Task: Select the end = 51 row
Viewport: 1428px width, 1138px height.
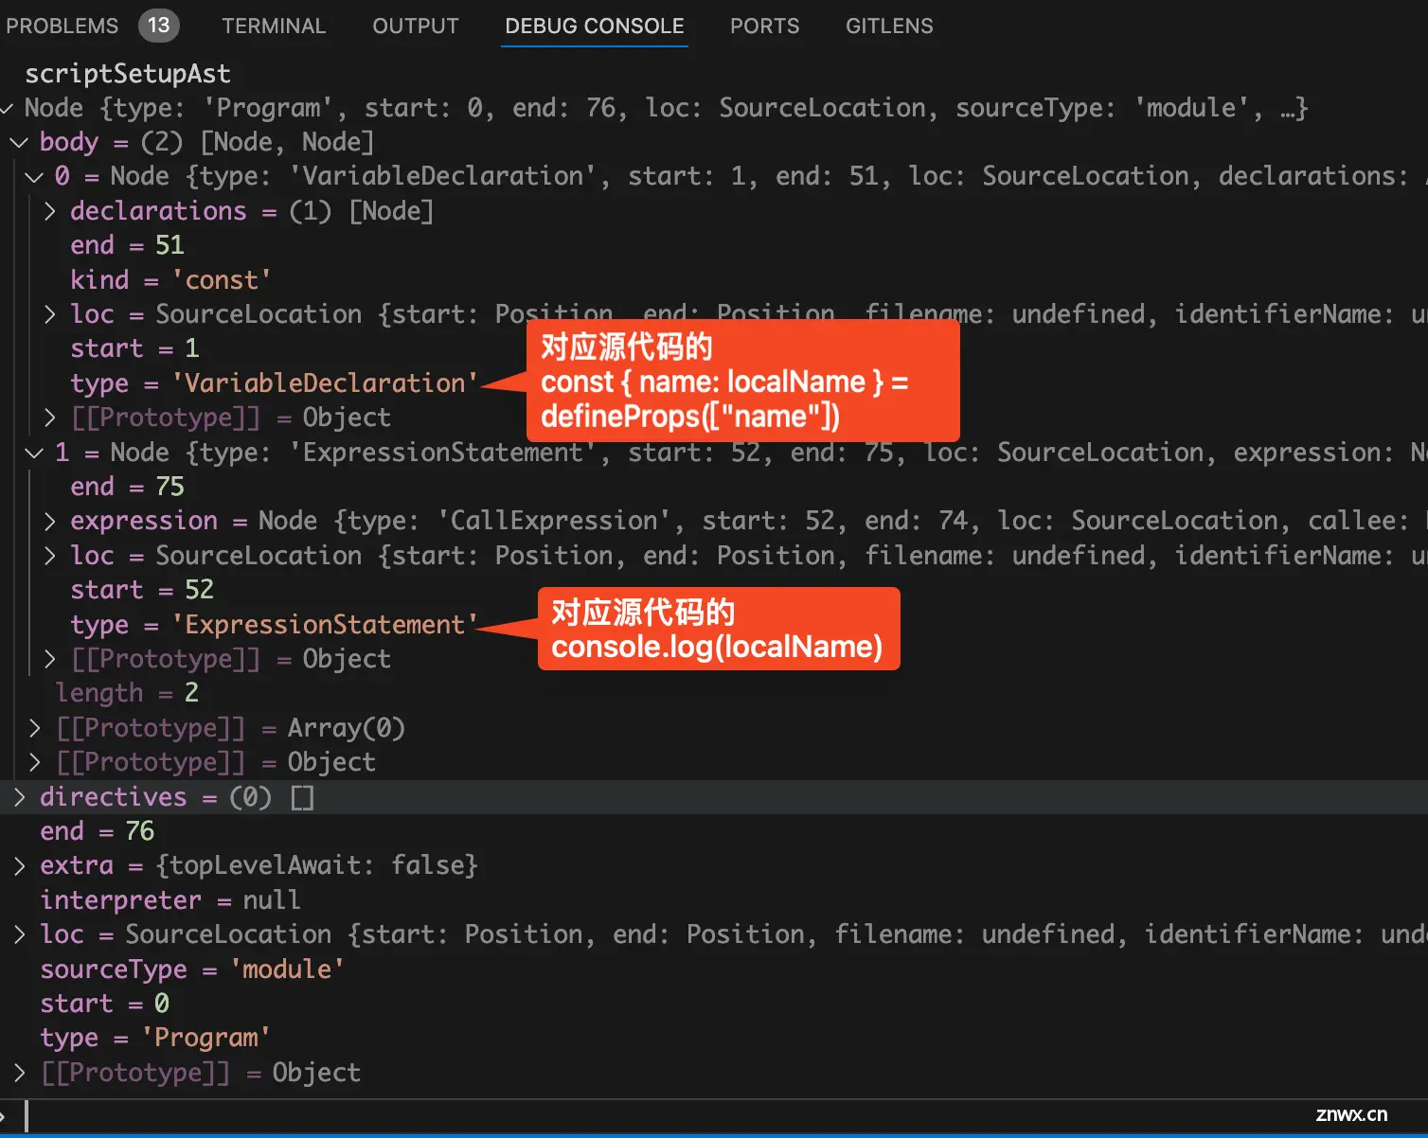Action: click(x=127, y=245)
